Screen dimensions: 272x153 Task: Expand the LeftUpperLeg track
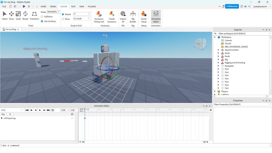pyautogui.click(x=2, y=118)
